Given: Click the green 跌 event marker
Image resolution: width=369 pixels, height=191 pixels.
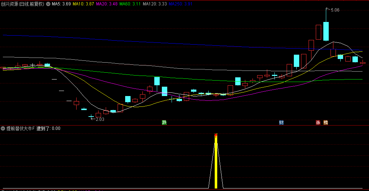Looking at the screenshot, I should 164,122.
